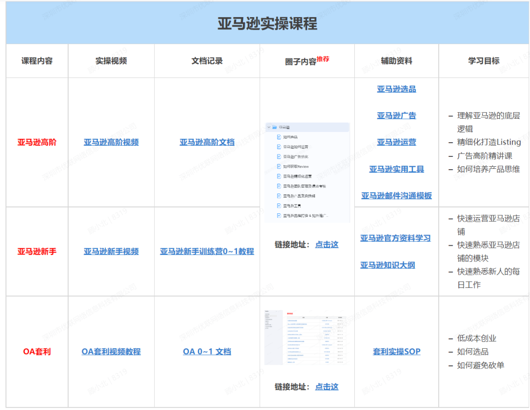Click the document icon beside 亚马逊工具
This screenshot has height=410, width=530.
coord(279,205)
